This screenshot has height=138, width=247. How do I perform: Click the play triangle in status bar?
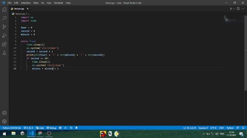(66, 128)
